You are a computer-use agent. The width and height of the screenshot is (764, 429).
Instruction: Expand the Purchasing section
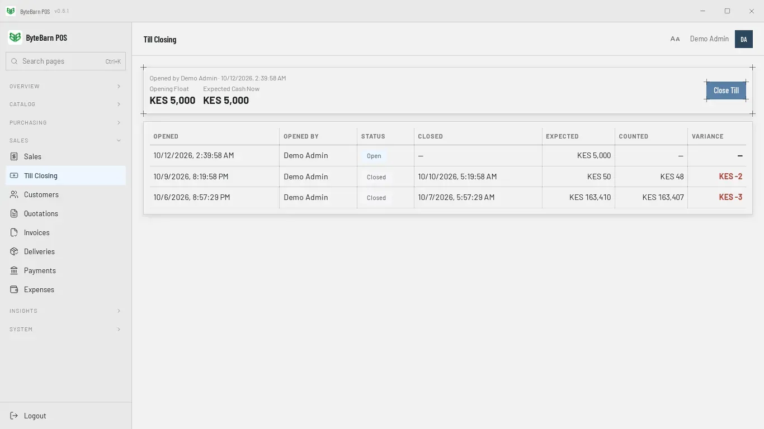click(x=65, y=123)
